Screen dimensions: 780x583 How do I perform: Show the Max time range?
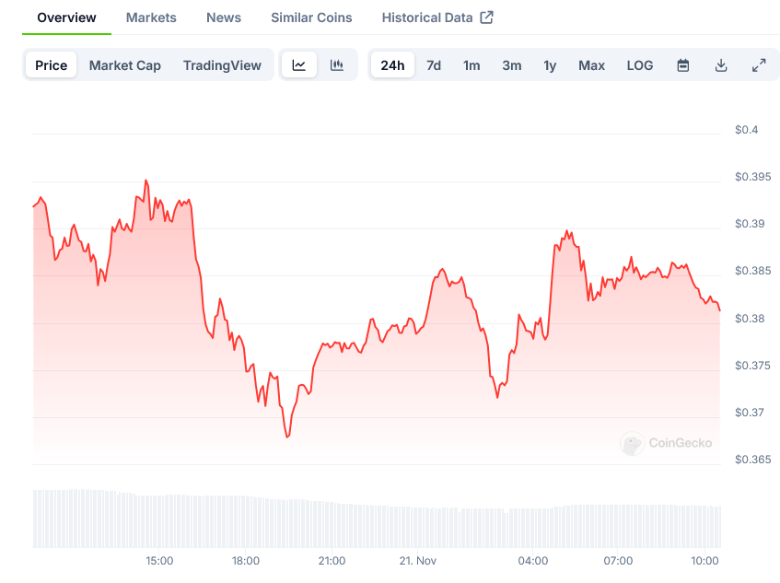(x=591, y=65)
